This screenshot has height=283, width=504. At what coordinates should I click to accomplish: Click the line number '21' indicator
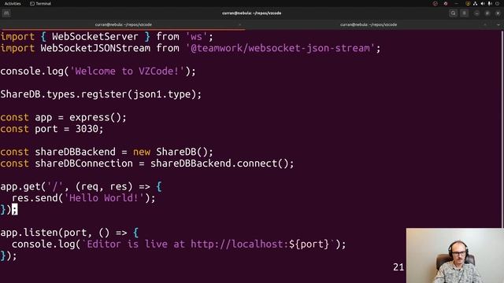point(398,267)
